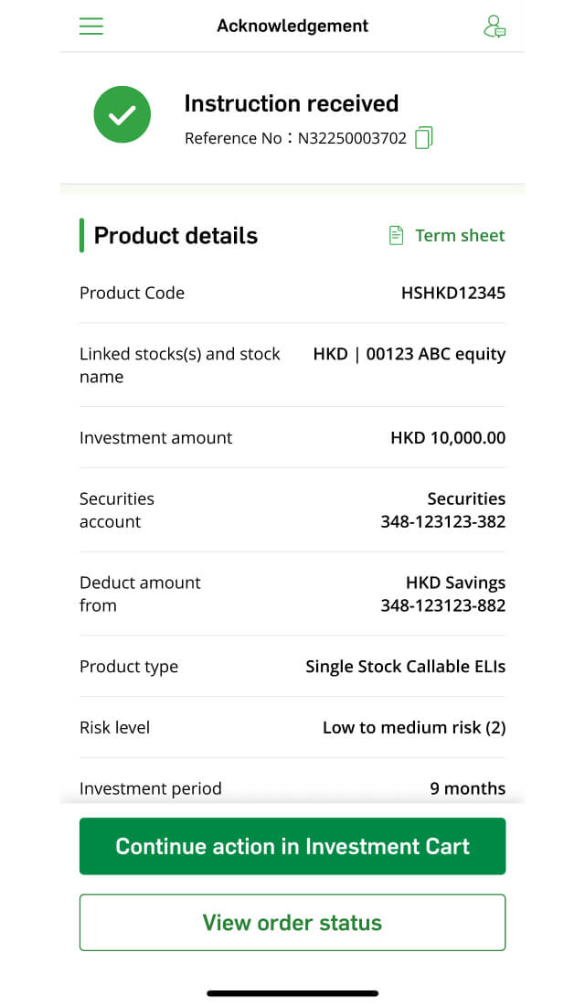Screen dimensions: 585x1006
Task: Click HKD Savings 348-123123-882 account
Action: [443, 594]
